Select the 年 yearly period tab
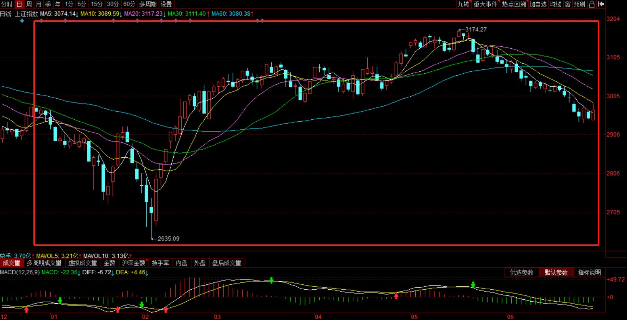The height and width of the screenshot is (320, 627). point(58,4)
